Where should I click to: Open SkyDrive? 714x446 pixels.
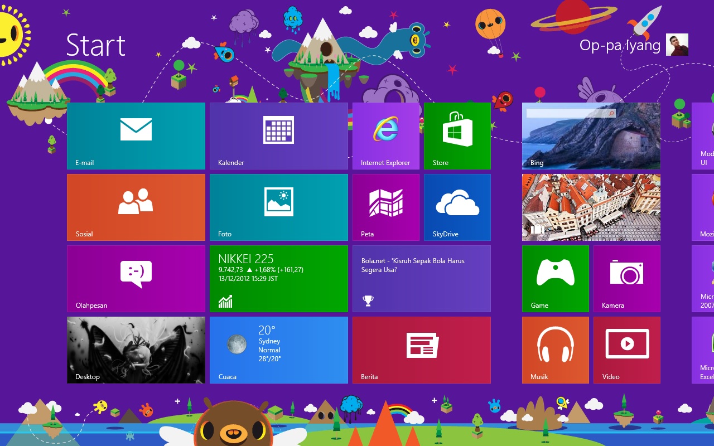pos(457,207)
